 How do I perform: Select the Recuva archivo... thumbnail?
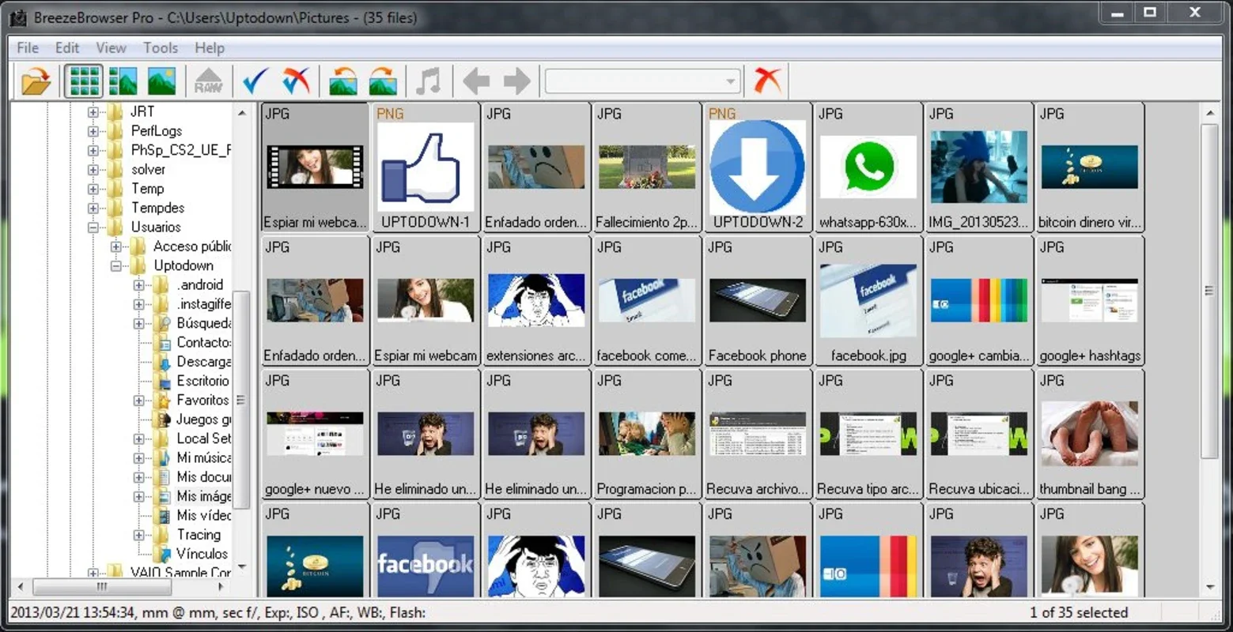pos(758,434)
